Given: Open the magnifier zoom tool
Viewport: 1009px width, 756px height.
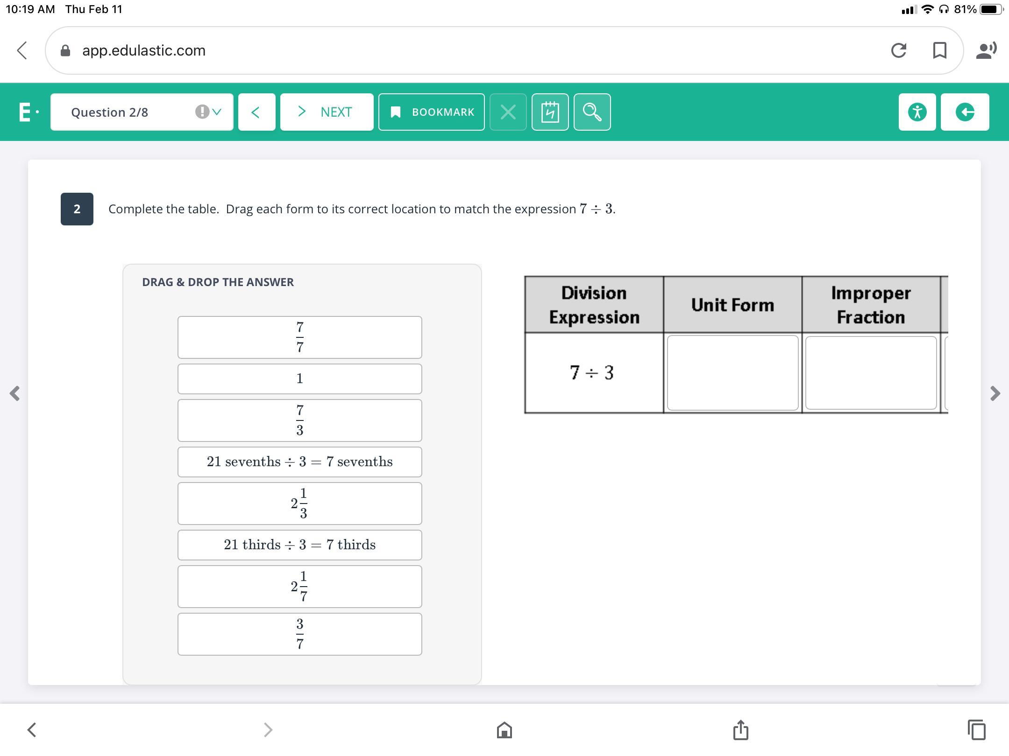Looking at the screenshot, I should point(592,112).
